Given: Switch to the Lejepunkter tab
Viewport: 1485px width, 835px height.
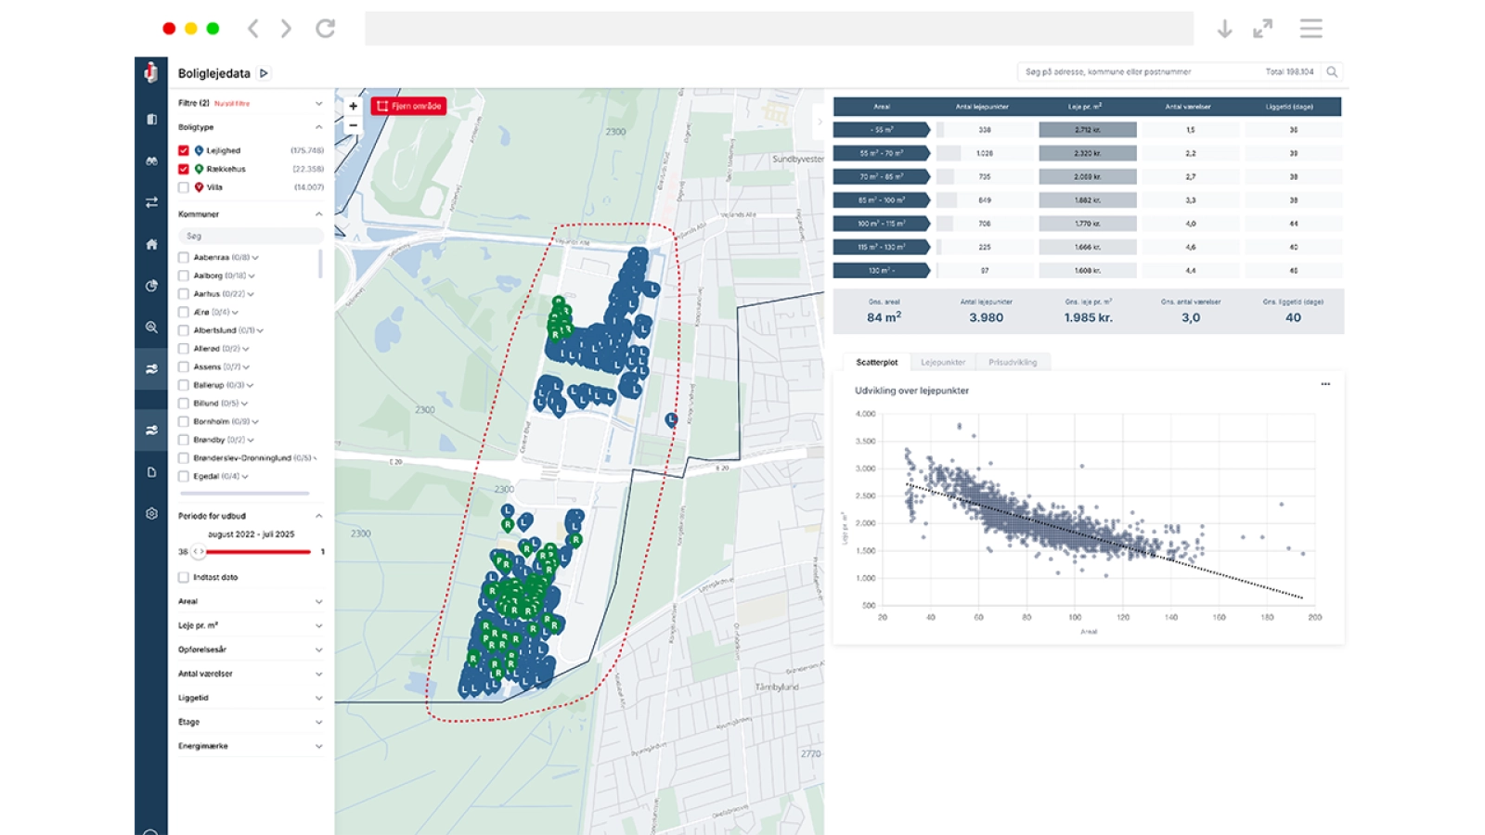Looking at the screenshot, I should point(943,363).
